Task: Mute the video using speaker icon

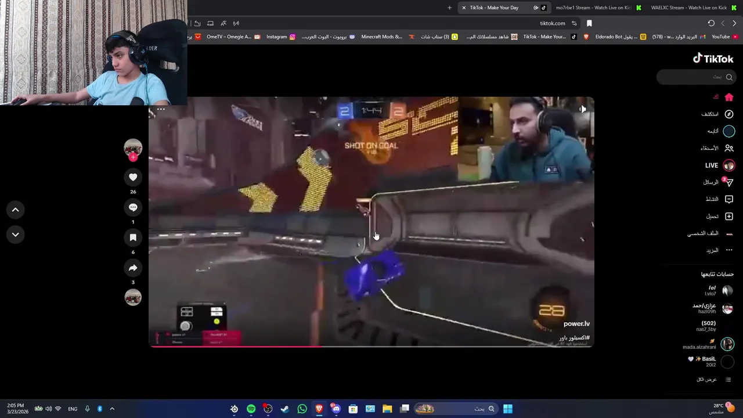Action: pyautogui.click(x=582, y=109)
